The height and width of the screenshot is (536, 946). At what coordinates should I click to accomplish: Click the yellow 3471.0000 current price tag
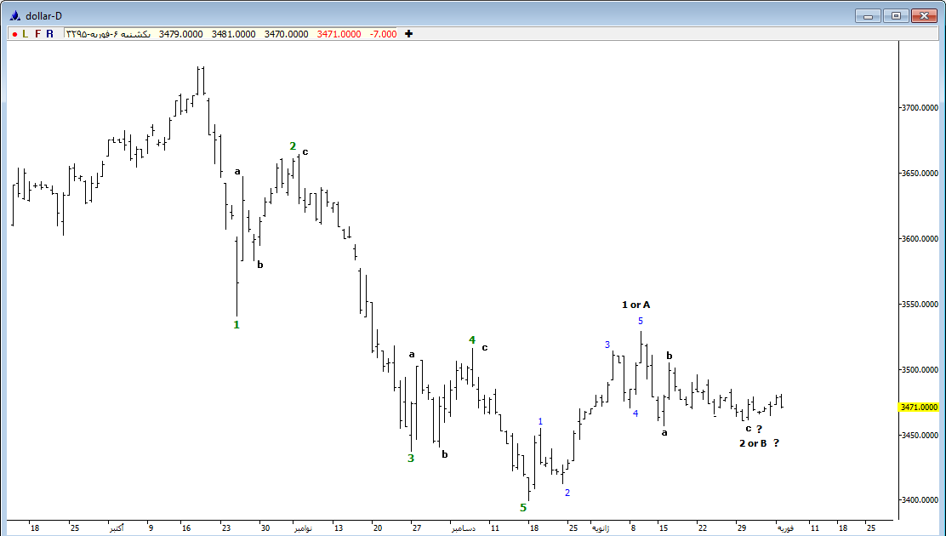coord(920,408)
